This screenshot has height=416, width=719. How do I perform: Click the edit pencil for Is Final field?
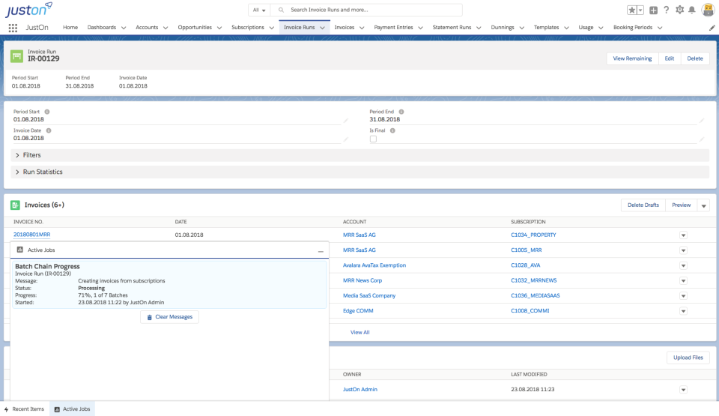[702, 139]
